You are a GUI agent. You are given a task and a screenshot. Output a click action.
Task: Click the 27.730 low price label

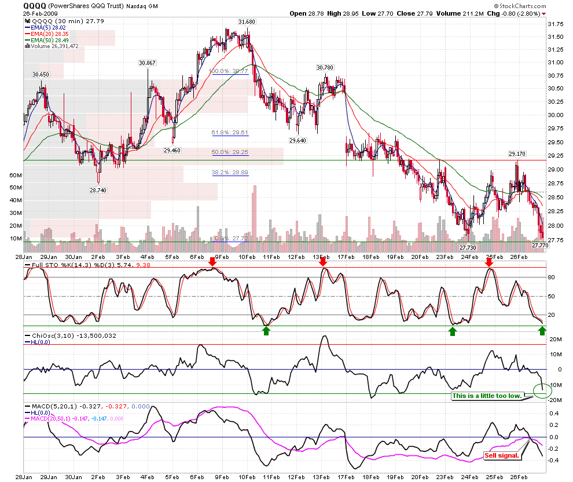(x=468, y=247)
